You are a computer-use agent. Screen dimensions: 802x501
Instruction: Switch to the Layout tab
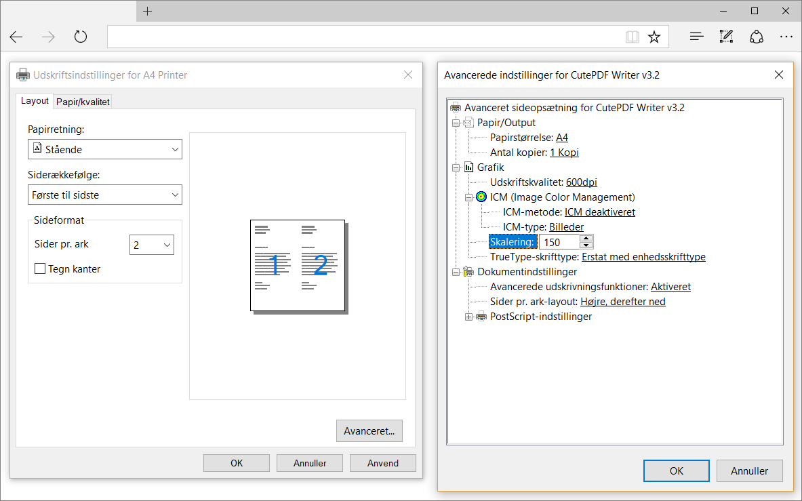click(35, 101)
